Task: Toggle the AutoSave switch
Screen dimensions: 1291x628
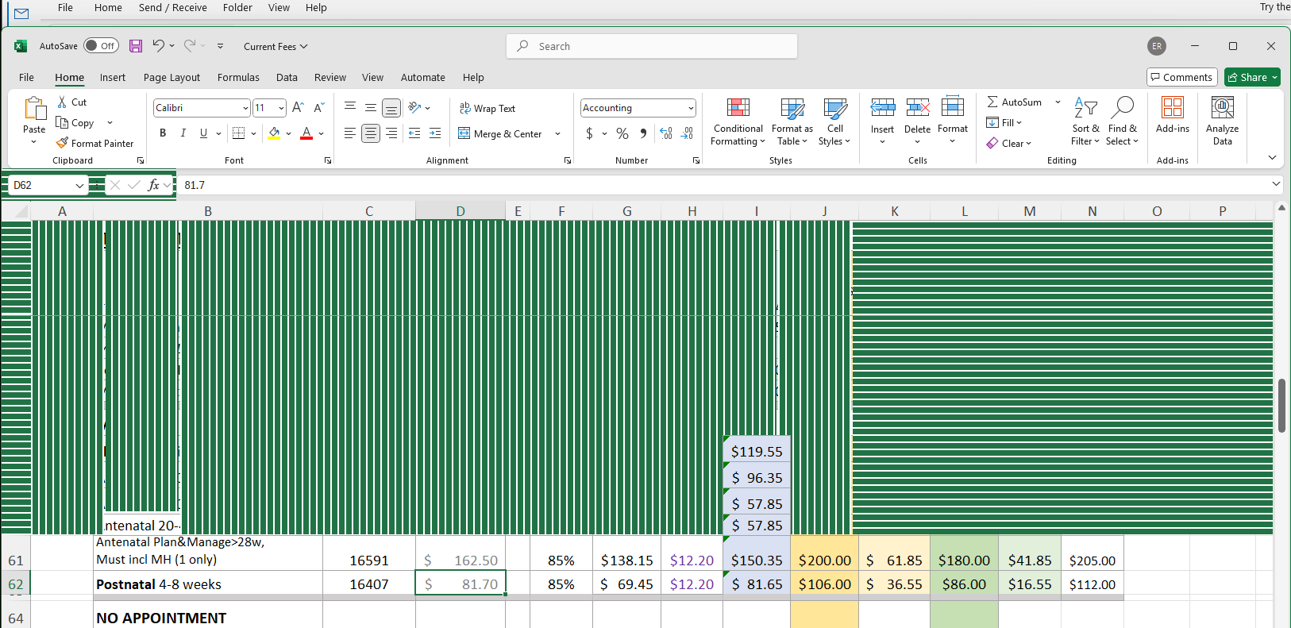Action: 101,46
